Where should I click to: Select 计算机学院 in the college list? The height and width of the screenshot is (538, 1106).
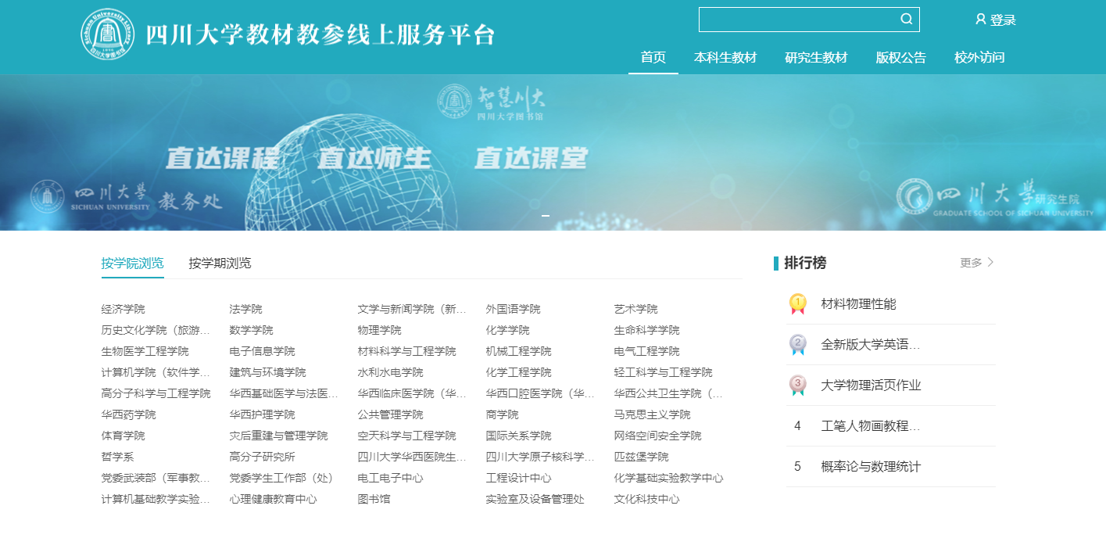156,373
